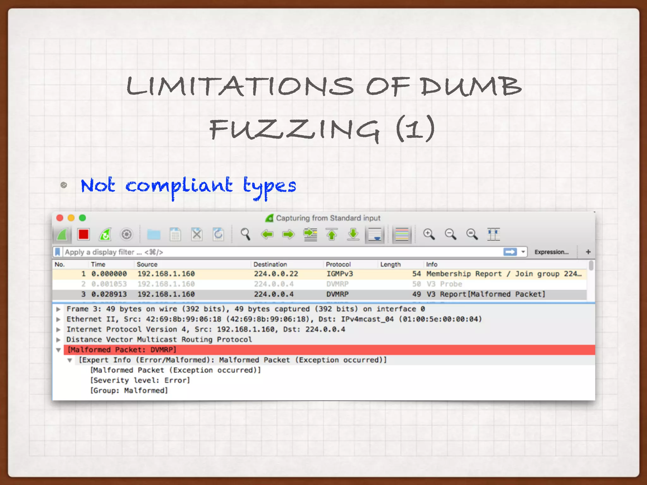This screenshot has height=485, width=647.
Task: Open capture options gear icon
Action: coord(126,235)
